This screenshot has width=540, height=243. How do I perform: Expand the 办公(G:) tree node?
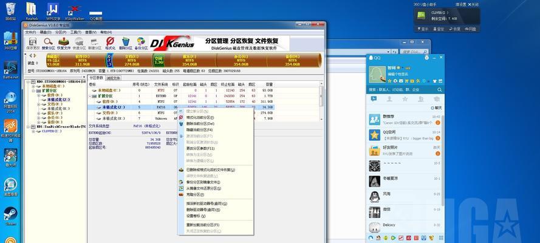(39, 117)
